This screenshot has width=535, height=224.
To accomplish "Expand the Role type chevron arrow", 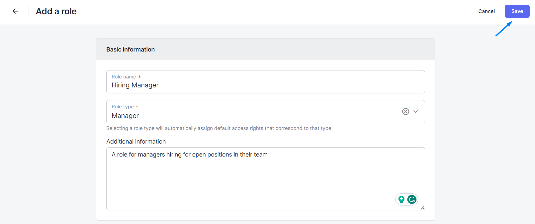I will click(x=416, y=112).
